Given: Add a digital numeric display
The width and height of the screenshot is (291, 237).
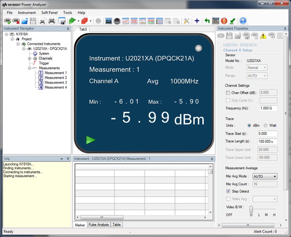Looking at the screenshot, I should [109, 21].
